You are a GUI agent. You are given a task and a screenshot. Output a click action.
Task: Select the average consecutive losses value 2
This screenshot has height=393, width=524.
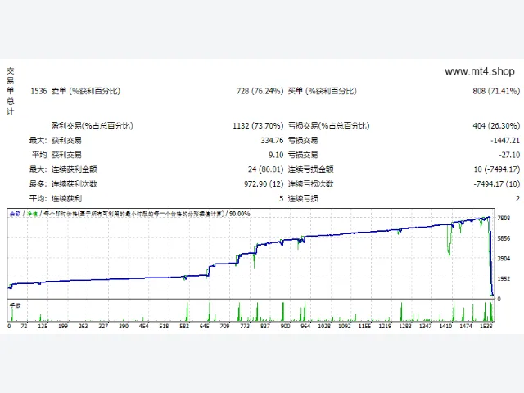coord(517,198)
